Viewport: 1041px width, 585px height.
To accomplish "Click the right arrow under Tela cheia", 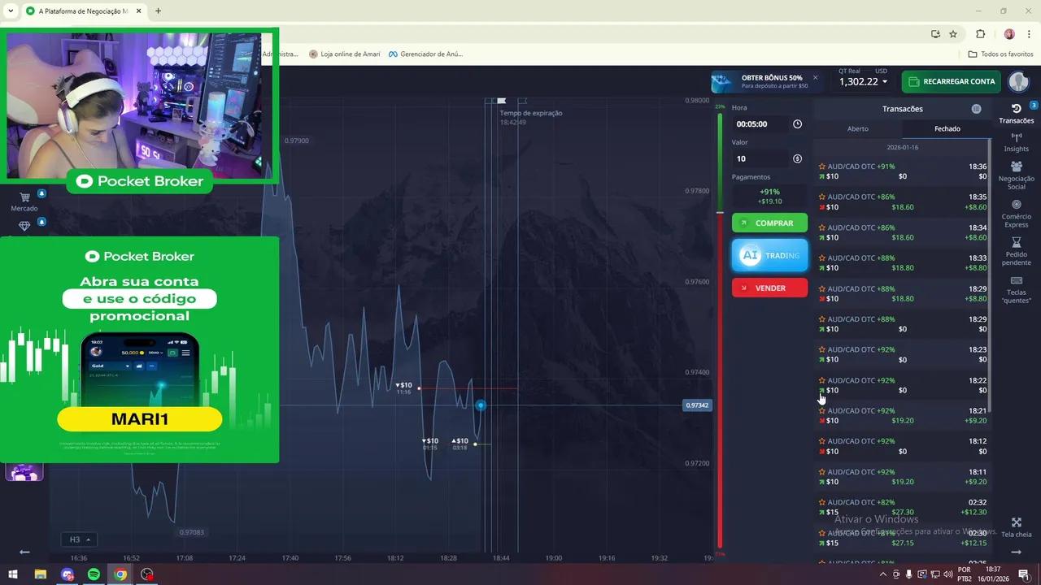I will (1016, 552).
